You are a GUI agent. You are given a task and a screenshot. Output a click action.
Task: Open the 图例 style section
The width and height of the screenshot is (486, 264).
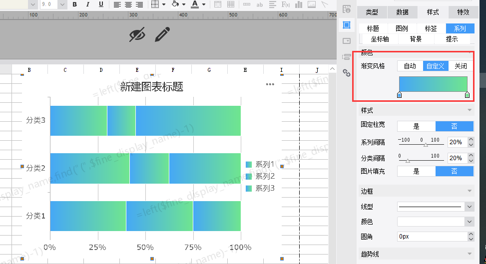click(x=402, y=28)
